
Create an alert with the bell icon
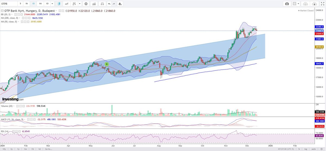pos(120,4)
